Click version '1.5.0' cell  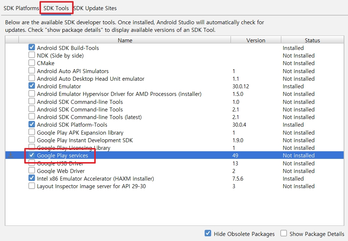pos(238,94)
